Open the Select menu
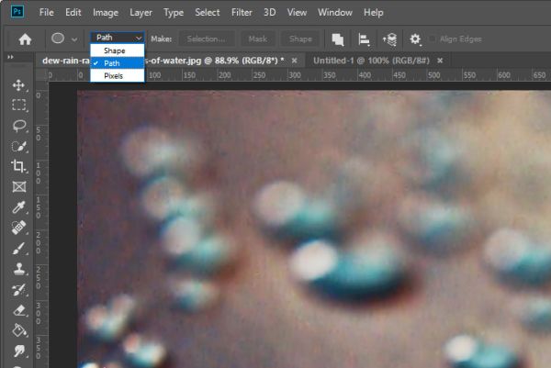 (207, 12)
